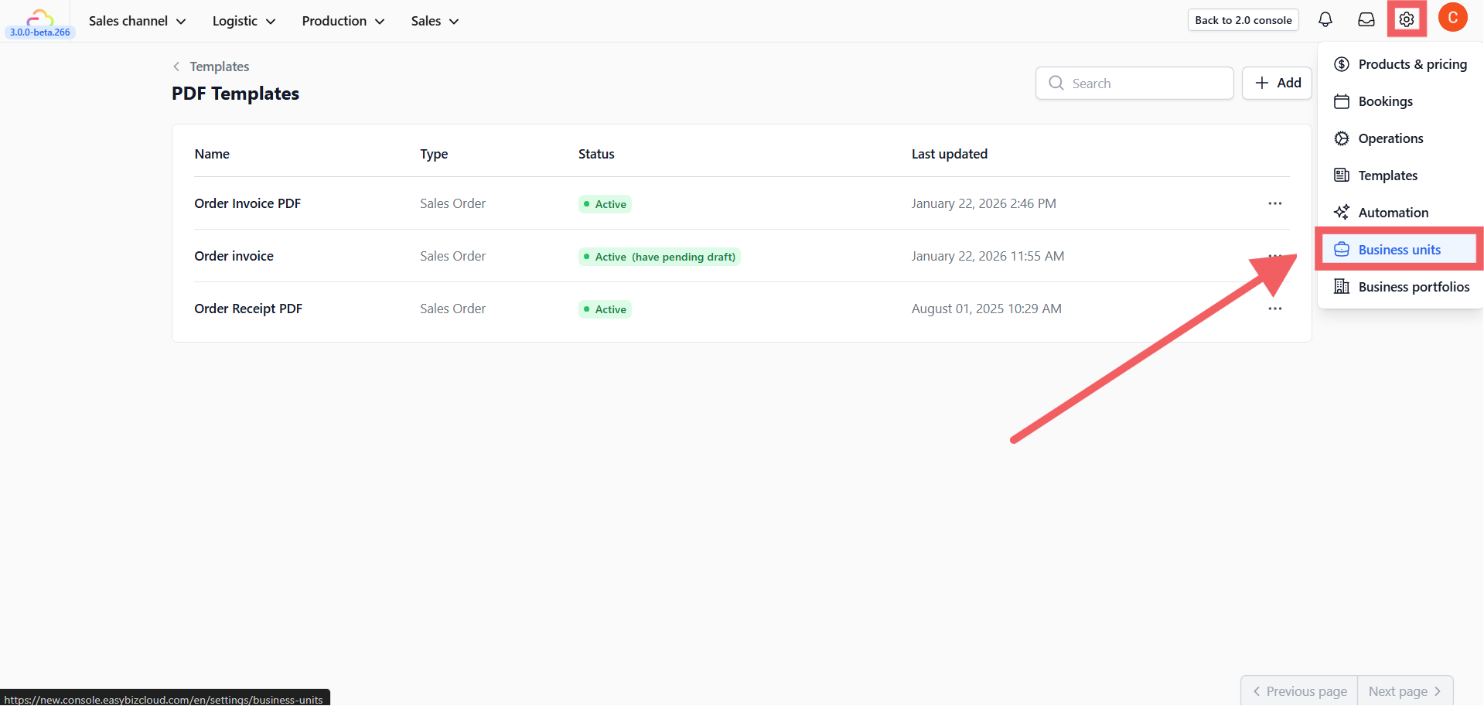1484x706 pixels.
Task: Expand the Logistic dropdown menu
Action: click(x=244, y=21)
